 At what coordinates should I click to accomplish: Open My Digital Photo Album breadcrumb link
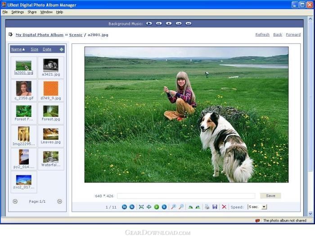click(40, 35)
